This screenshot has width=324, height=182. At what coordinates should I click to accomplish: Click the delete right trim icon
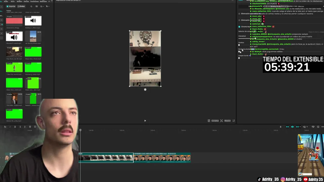[25, 127]
